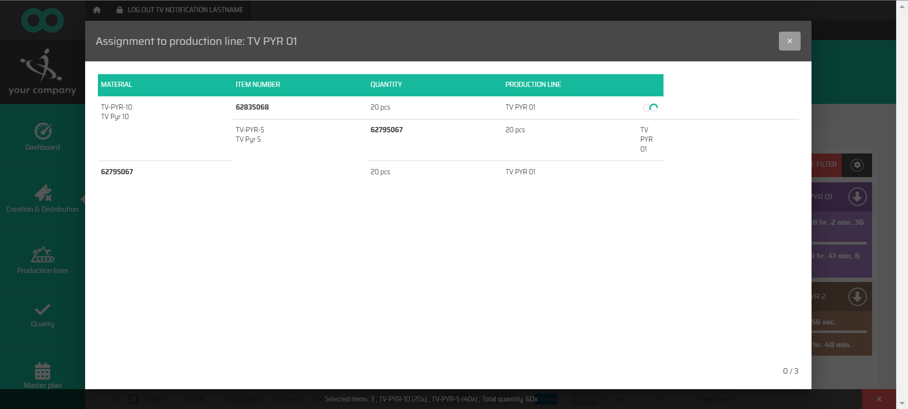Click the browser scrollbar down arrow

pyautogui.click(x=902, y=403)
